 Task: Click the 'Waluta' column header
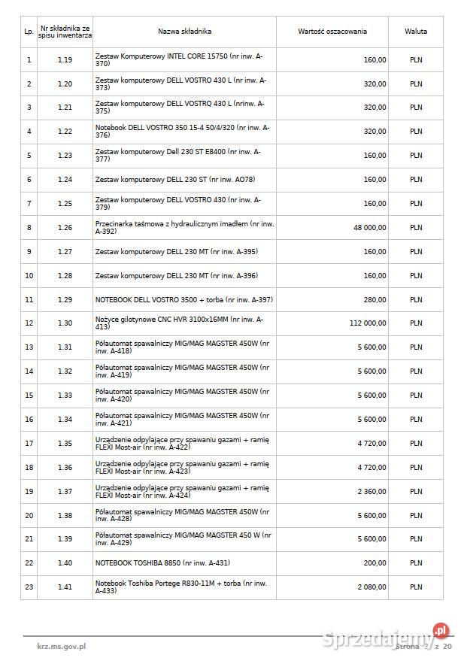tap(416, 32)
